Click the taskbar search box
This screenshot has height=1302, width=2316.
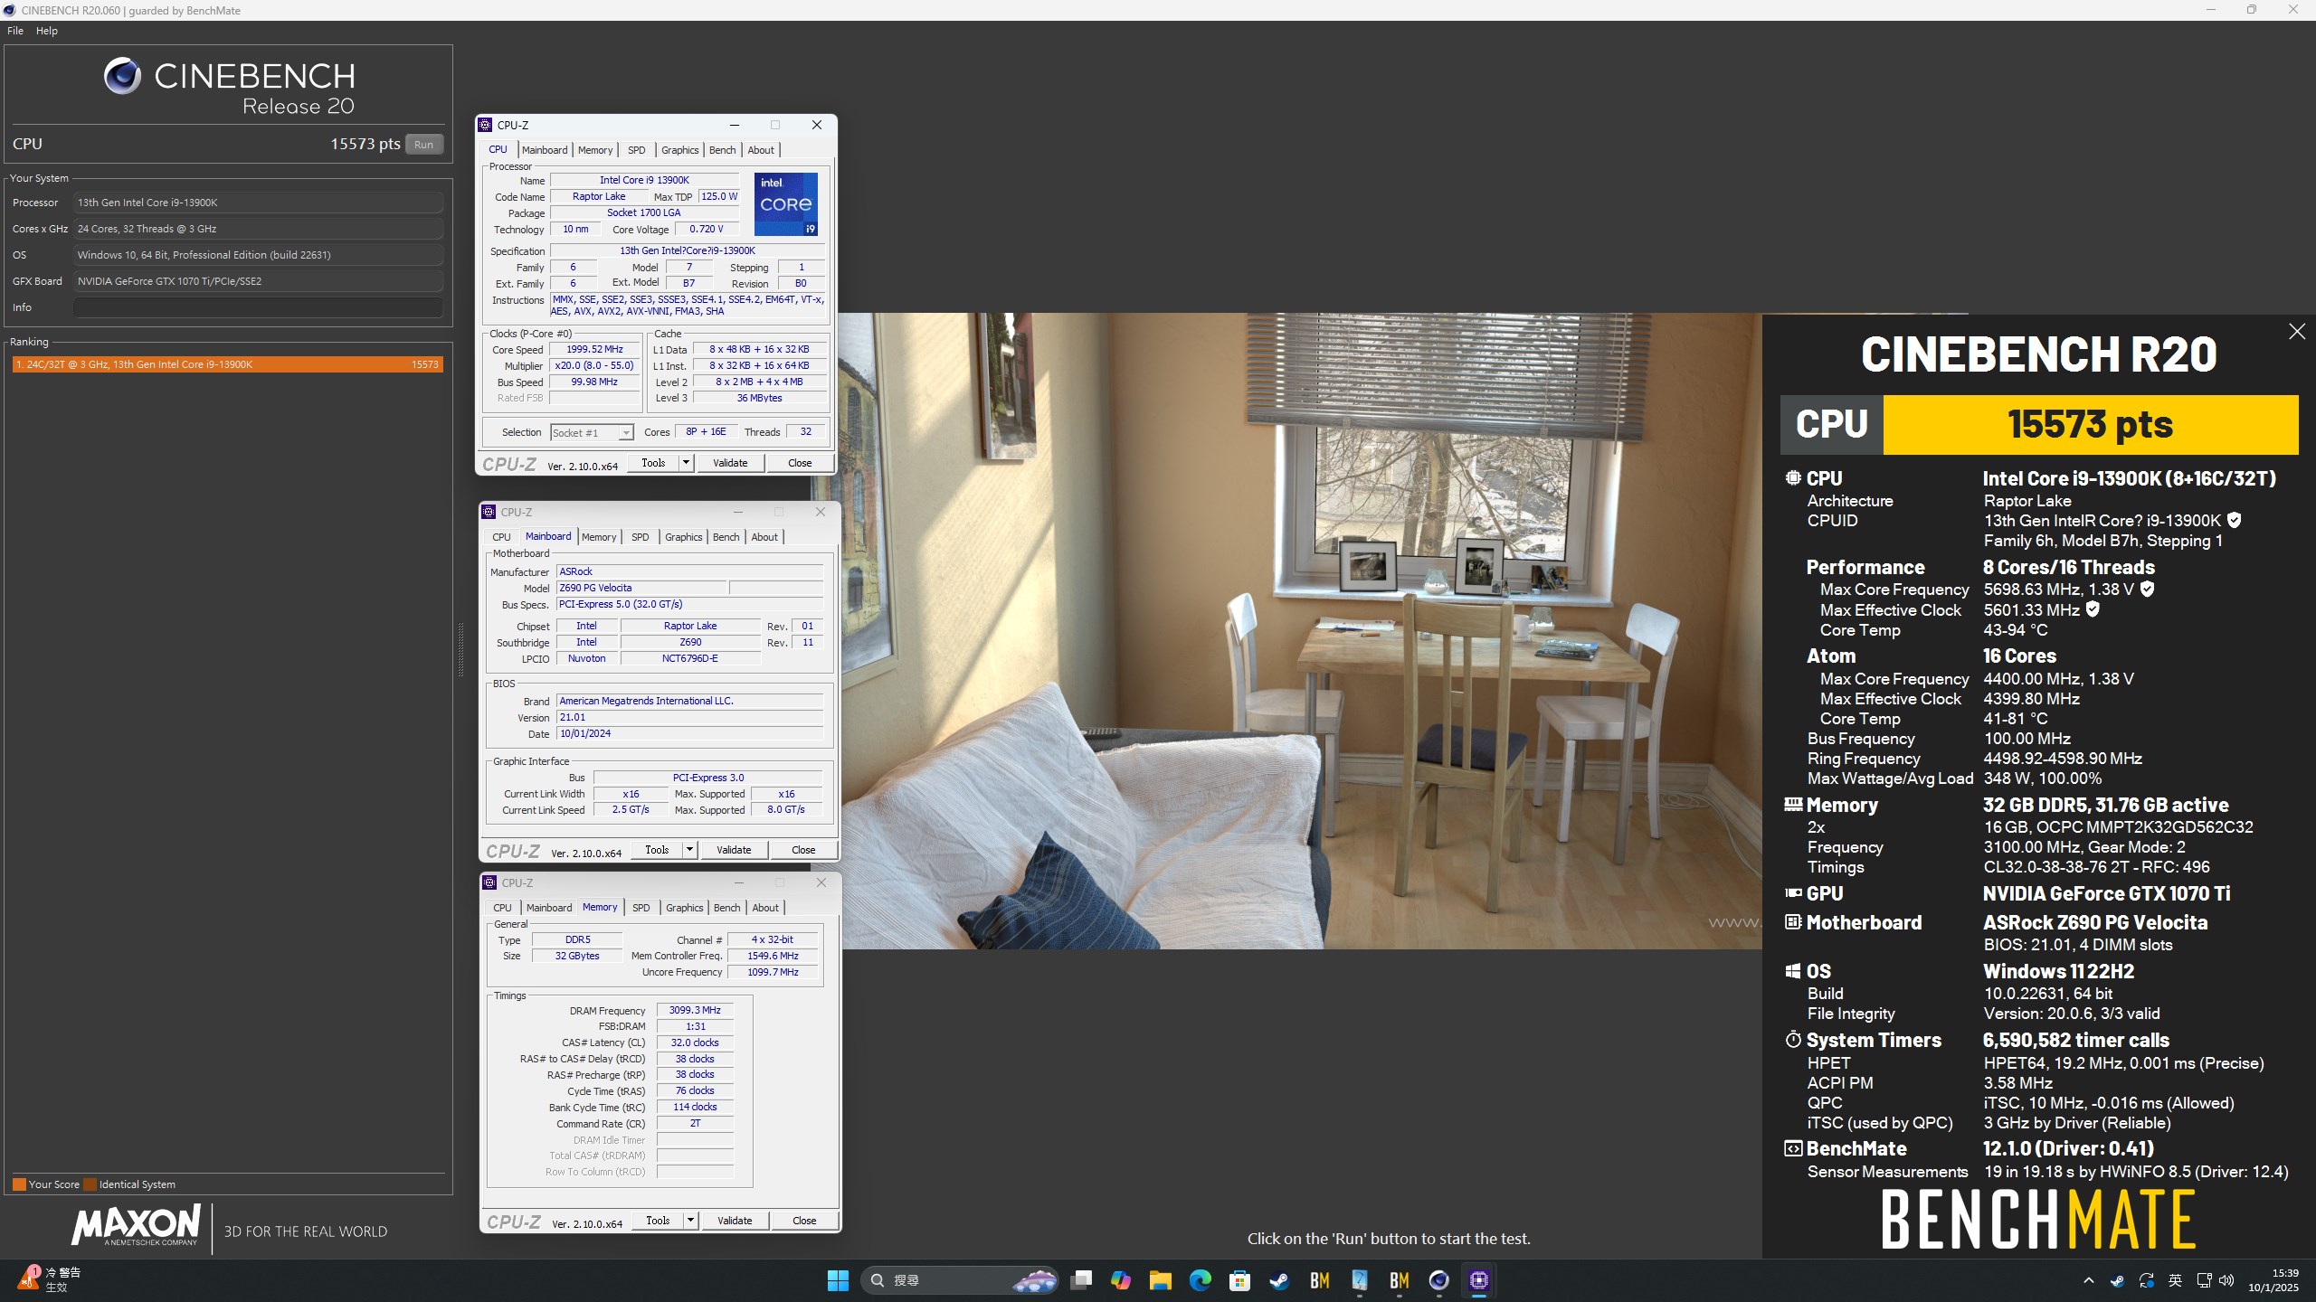(959, 1280)
